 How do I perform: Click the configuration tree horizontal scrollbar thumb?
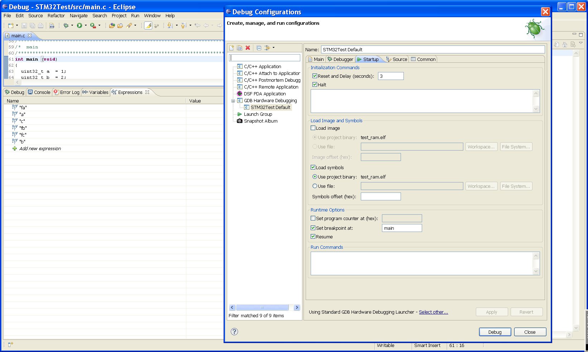(262, 307)
